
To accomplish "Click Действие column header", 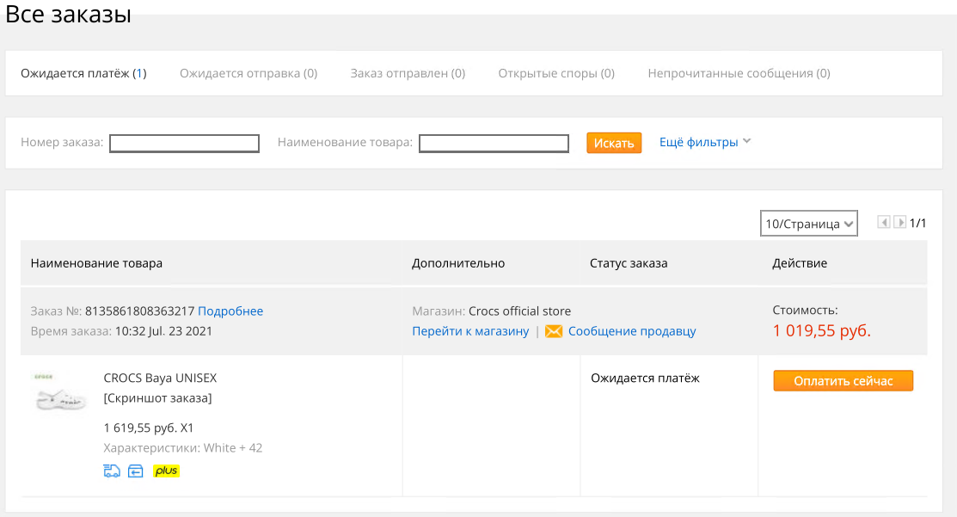I will (800, 263).
